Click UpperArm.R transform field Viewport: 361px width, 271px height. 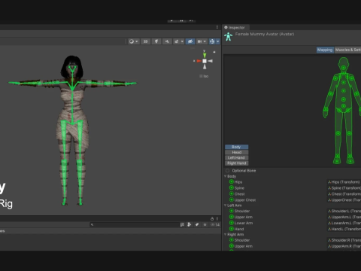[344, 246]
